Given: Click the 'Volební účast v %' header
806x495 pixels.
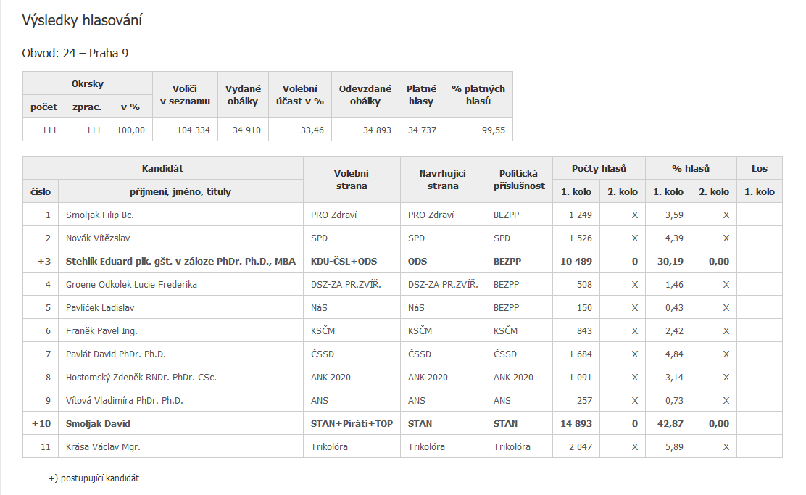Looking at the screenshot, I should click(299, 95).
